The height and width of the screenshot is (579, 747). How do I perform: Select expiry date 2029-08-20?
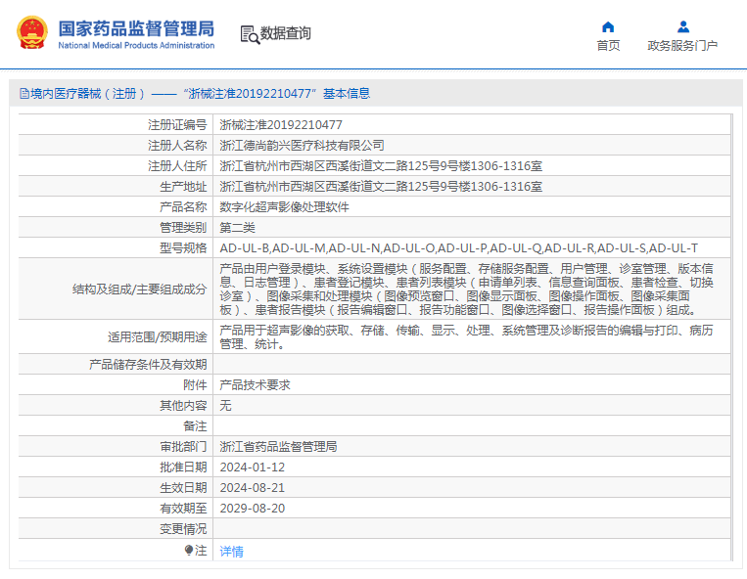coord(252,509)
